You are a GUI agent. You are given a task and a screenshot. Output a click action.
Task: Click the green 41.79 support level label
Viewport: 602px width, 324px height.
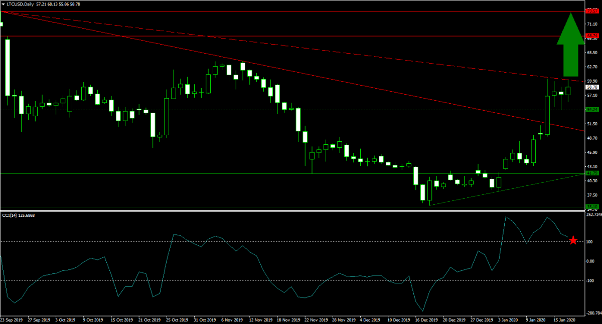592,173
